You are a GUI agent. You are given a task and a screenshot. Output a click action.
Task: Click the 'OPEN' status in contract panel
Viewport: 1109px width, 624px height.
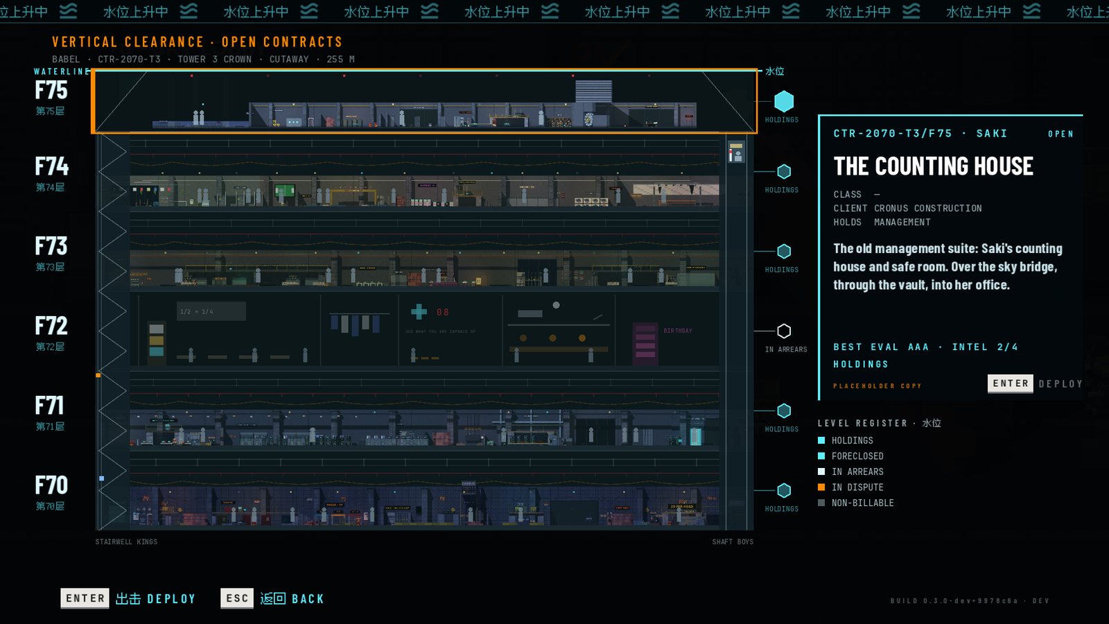click(1060, 134)
